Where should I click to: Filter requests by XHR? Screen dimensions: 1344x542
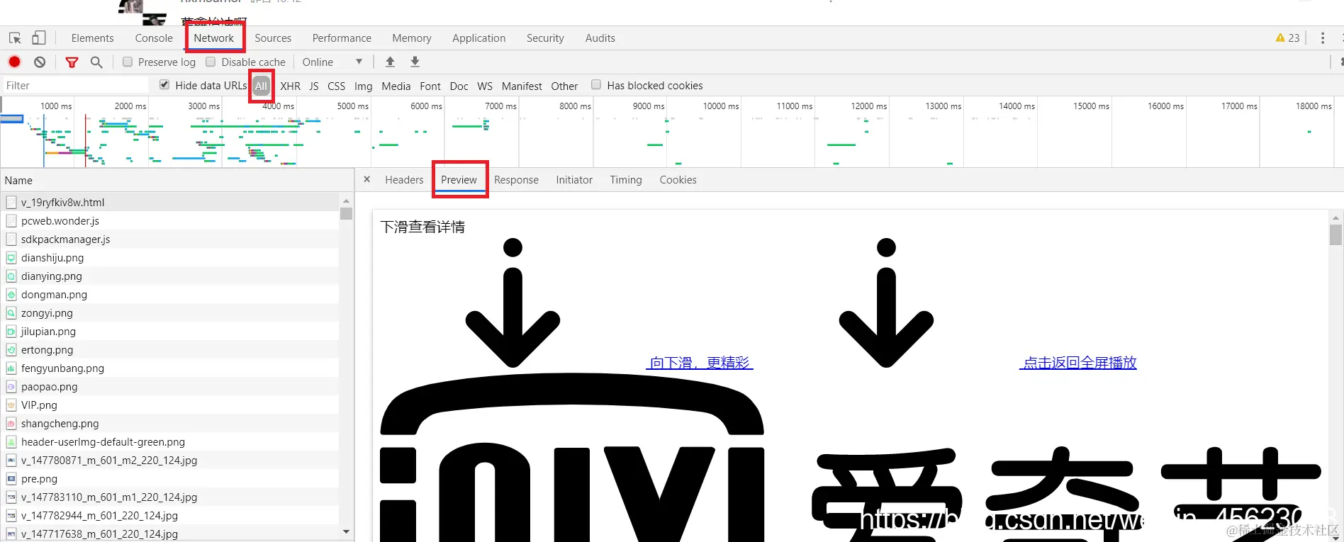click(290, 86)
